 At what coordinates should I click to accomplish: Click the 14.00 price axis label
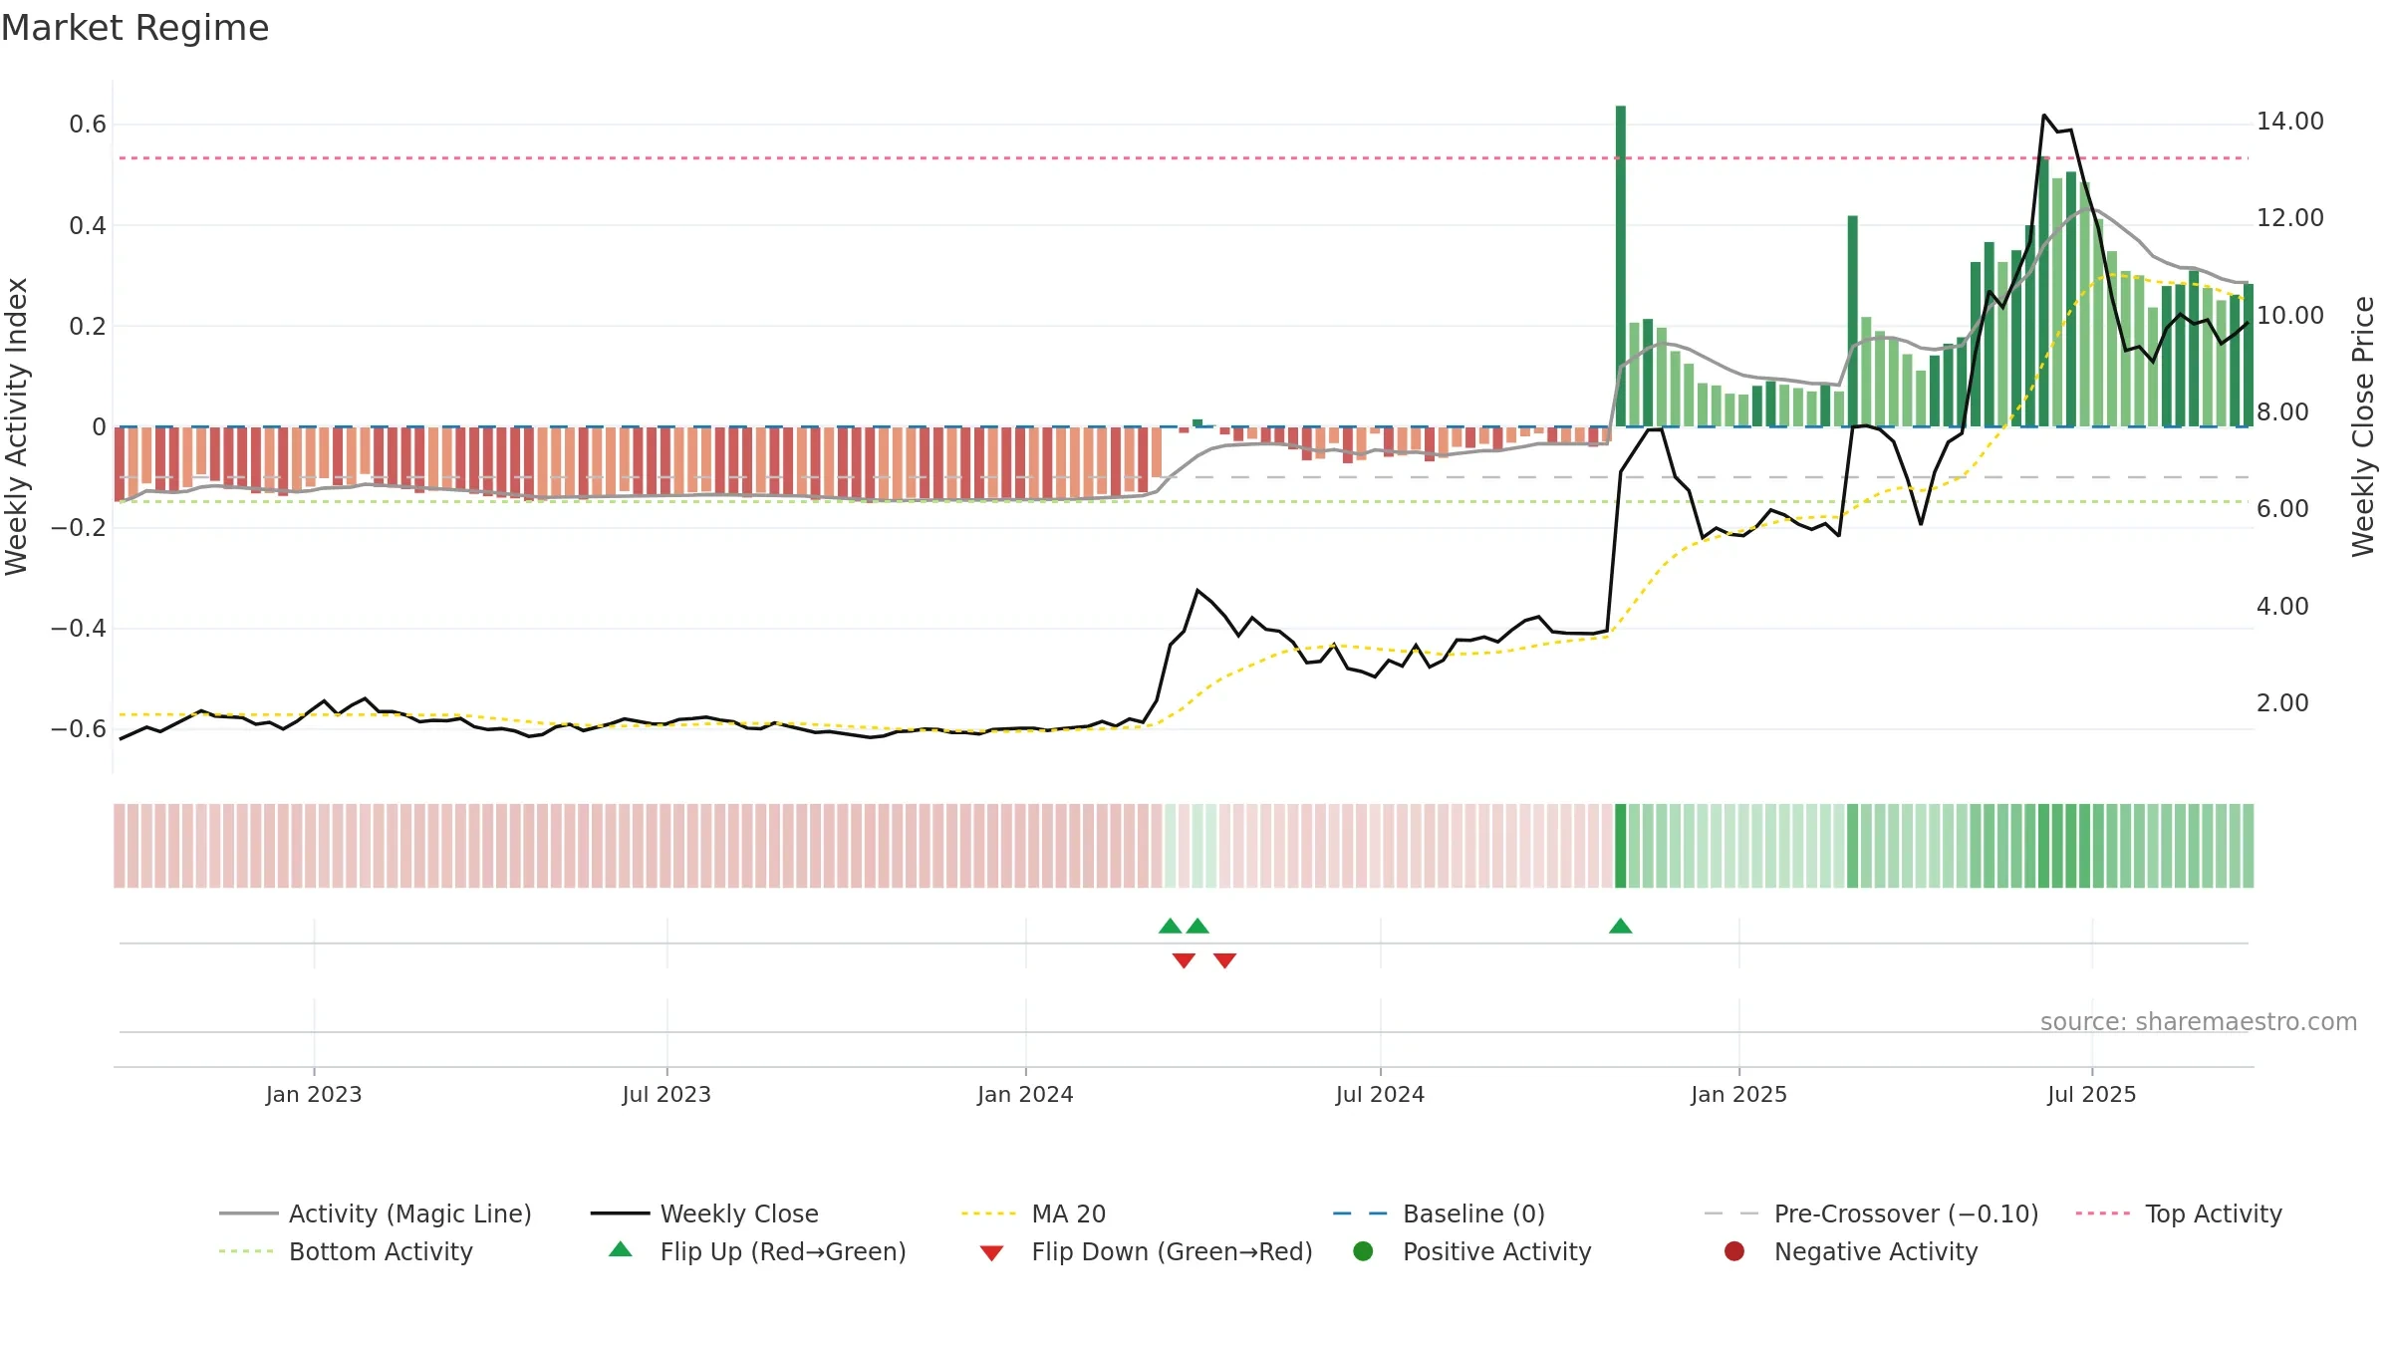2290,122
